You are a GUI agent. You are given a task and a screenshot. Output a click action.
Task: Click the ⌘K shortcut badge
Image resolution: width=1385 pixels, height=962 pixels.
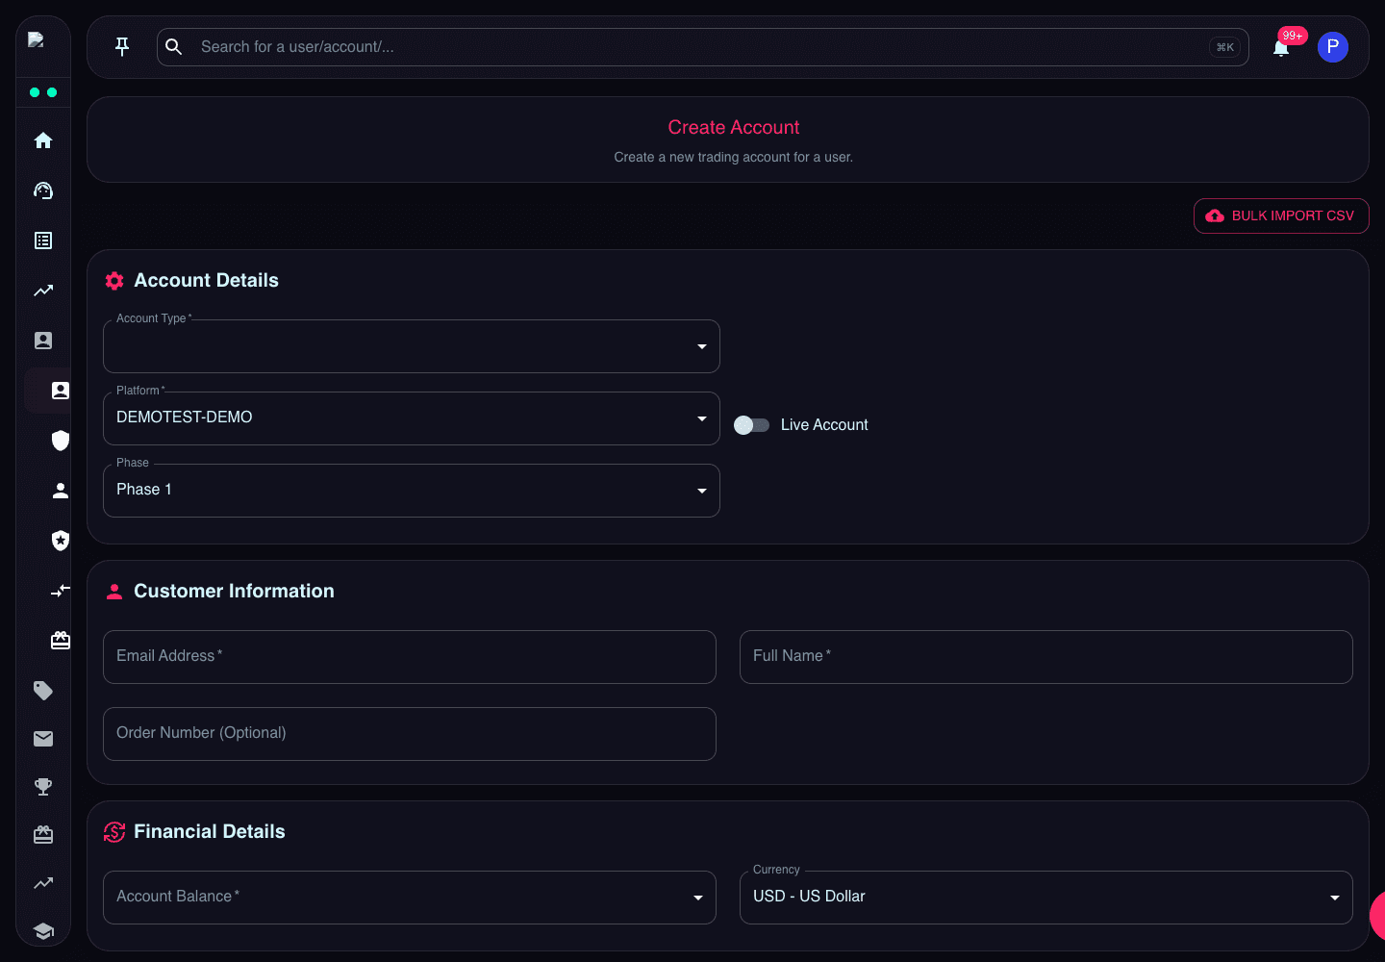tap(1224, 47)
